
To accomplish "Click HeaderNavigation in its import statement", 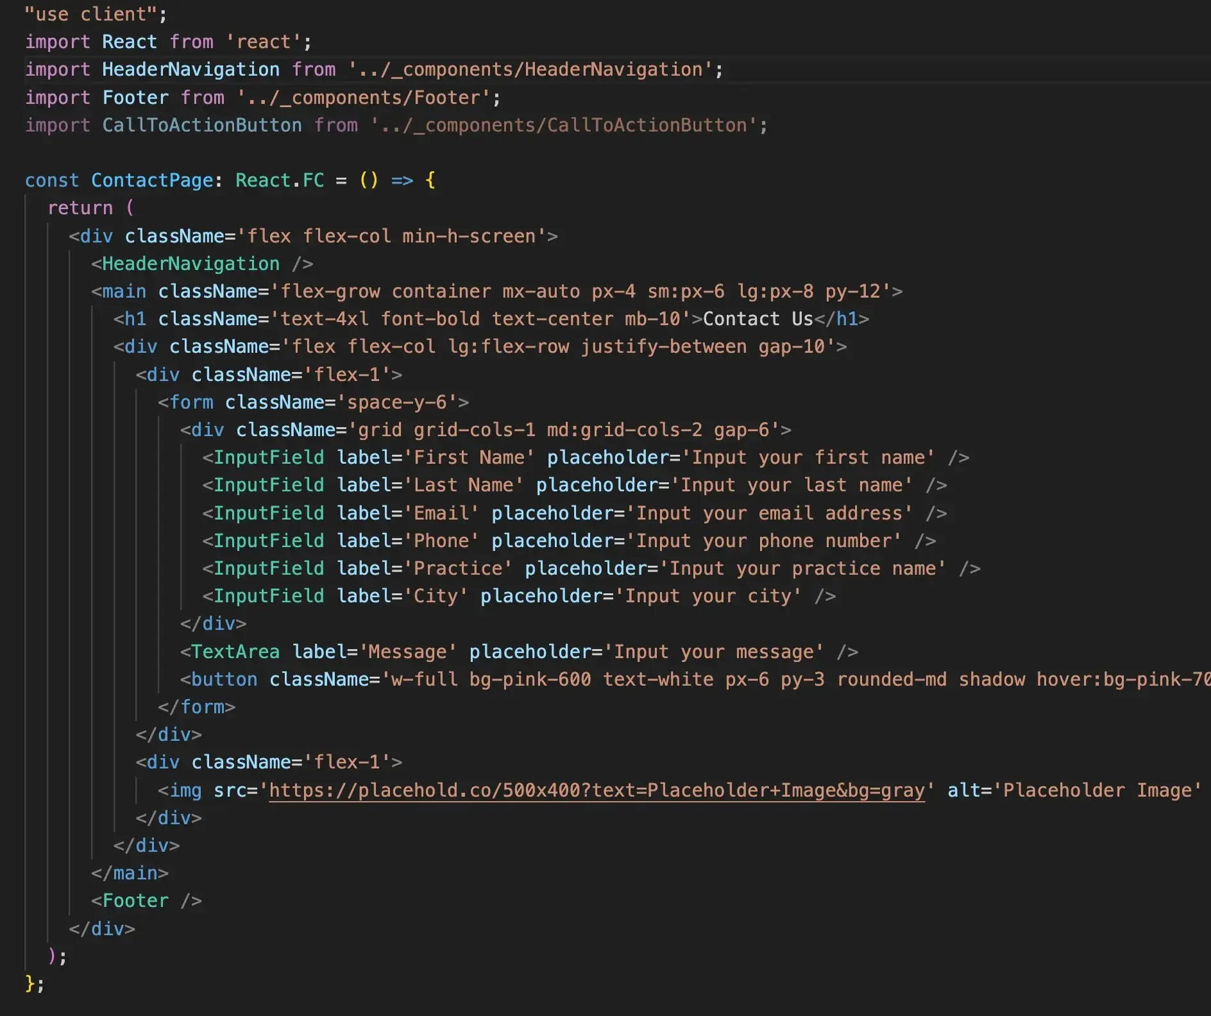I will [191, 69].
